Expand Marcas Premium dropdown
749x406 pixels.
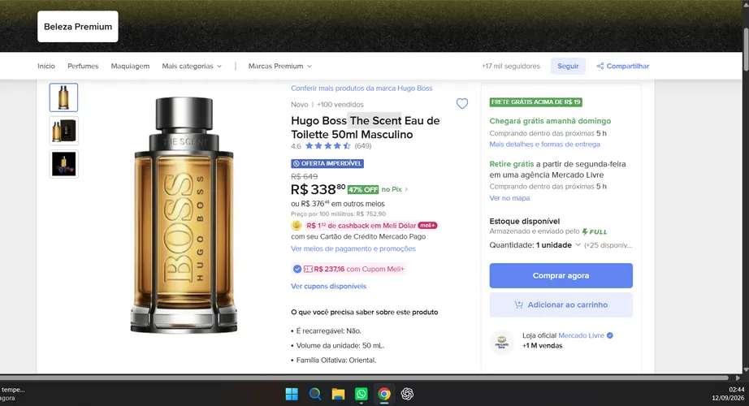[x=280, y=66]
